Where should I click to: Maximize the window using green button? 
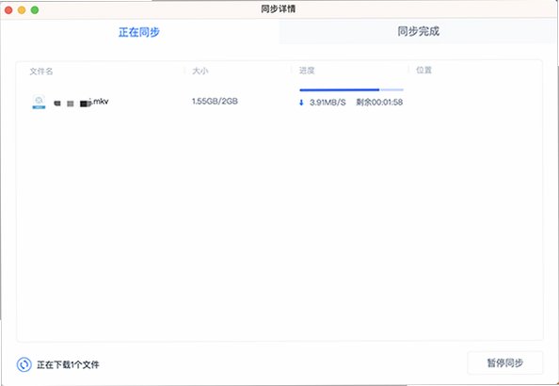click(x=35, y=10)
